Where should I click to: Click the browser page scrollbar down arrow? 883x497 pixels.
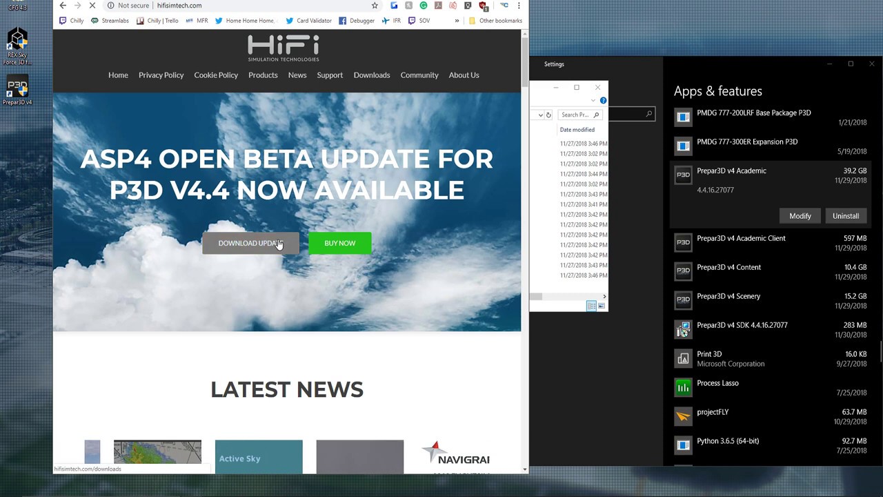(524, 469)
